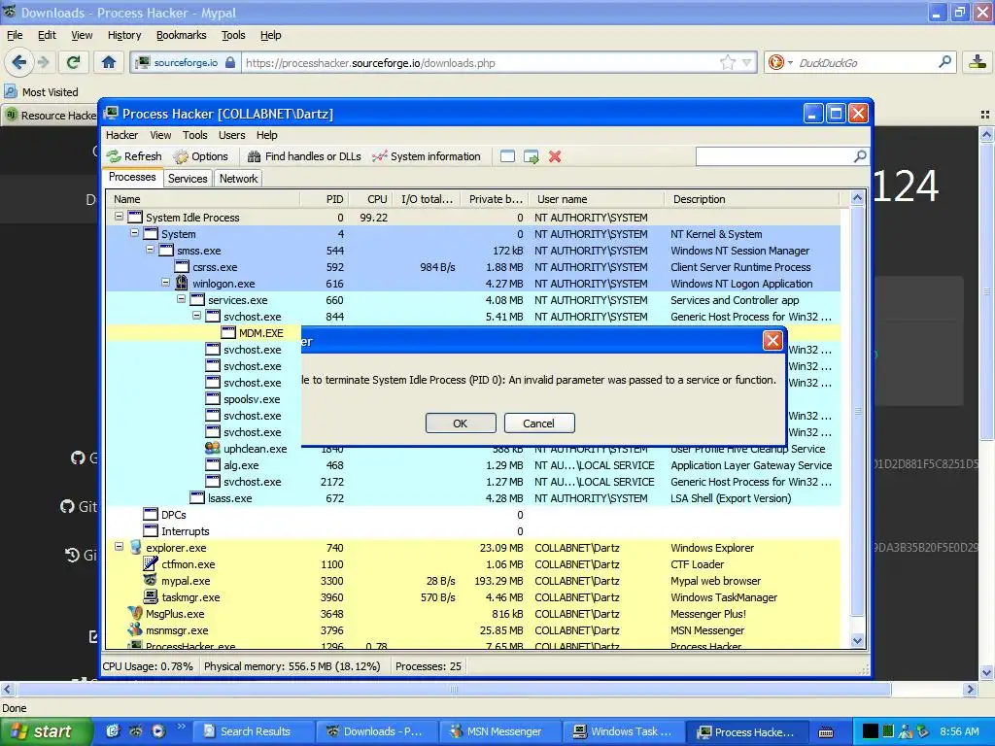
Task: Sort by the User name column
Action: point(597,199)
